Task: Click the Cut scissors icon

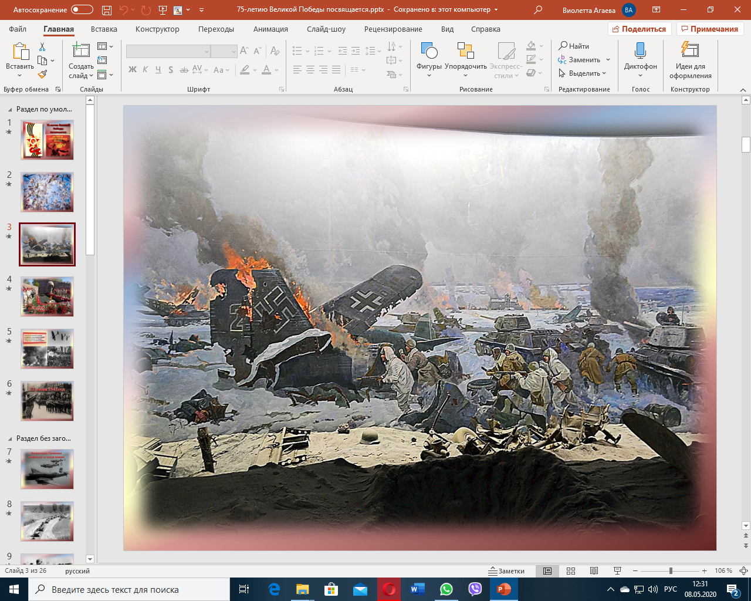Action: (42, 47)
